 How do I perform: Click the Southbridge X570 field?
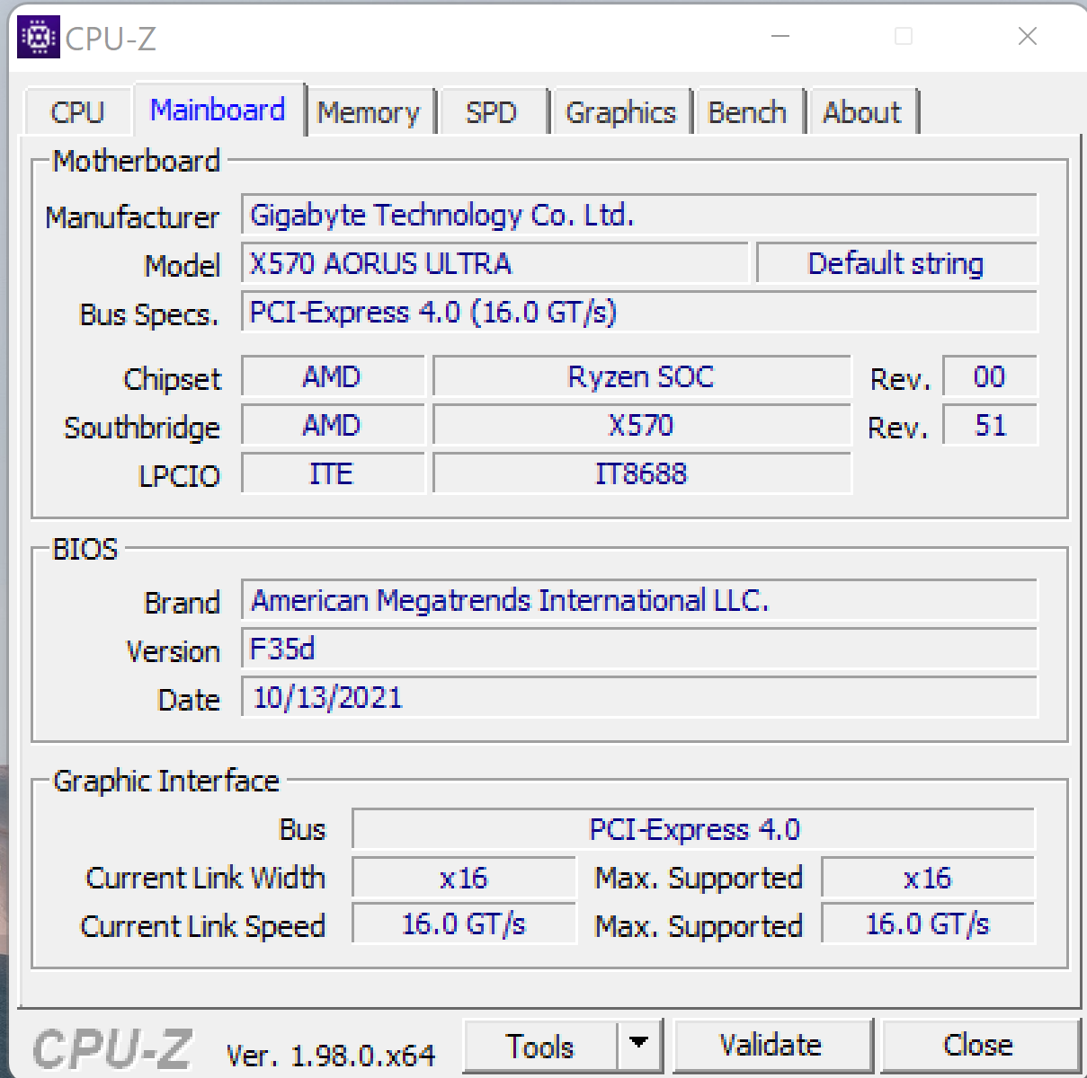(641, 425)
